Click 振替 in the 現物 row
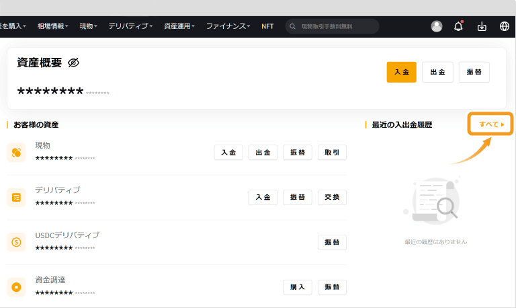 (298, 153)
